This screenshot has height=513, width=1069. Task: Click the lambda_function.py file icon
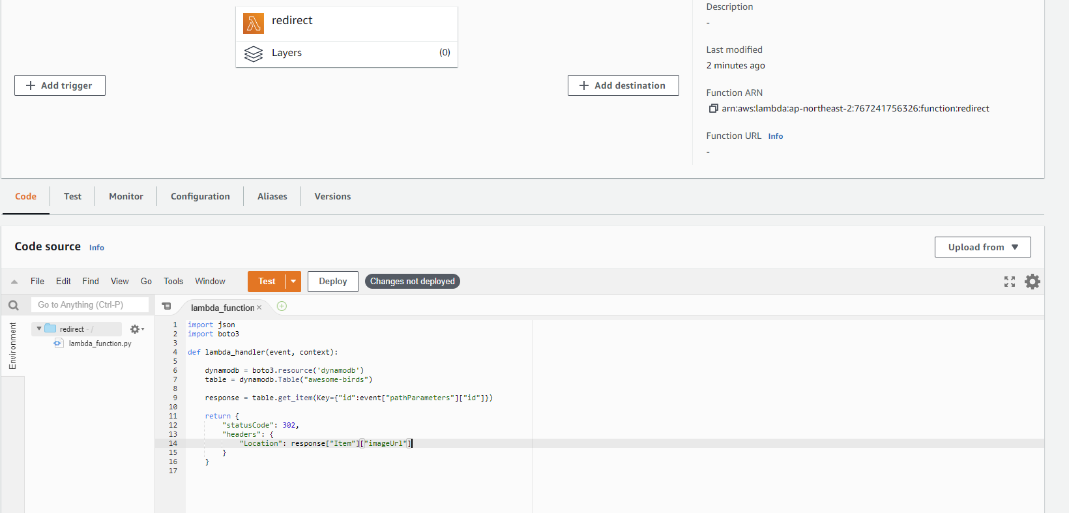click(58, 344)
